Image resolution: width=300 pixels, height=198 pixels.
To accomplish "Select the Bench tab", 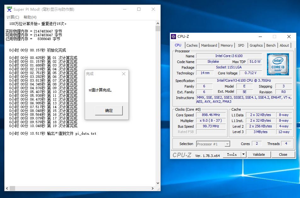I will [x=271, y=45].
